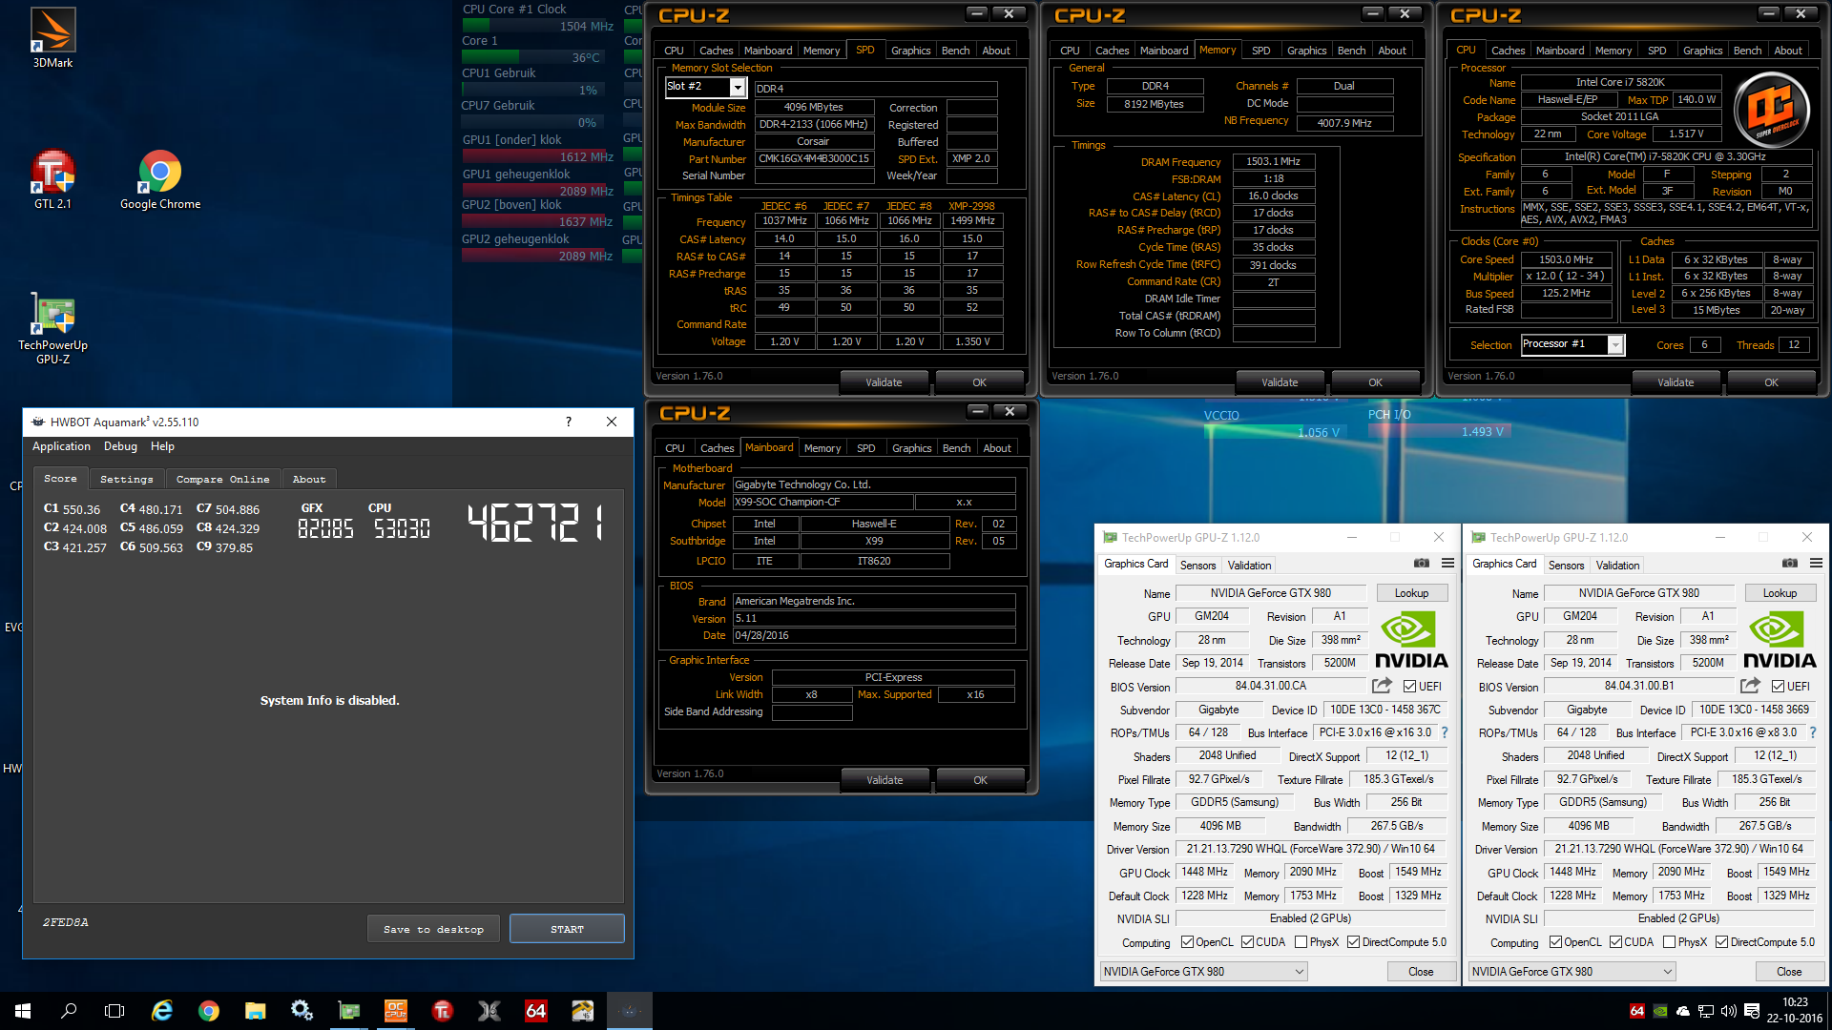Click the Driver Version field in the left GPU-Z
Screen dimensions: 1832x1030
1310,849
